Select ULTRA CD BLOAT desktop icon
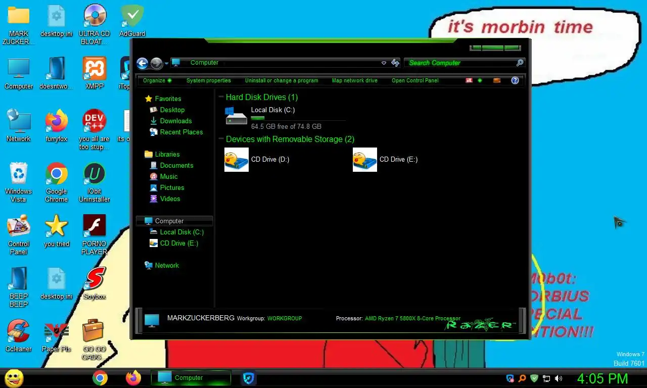647x388 pixels. [x=95, y=25]
